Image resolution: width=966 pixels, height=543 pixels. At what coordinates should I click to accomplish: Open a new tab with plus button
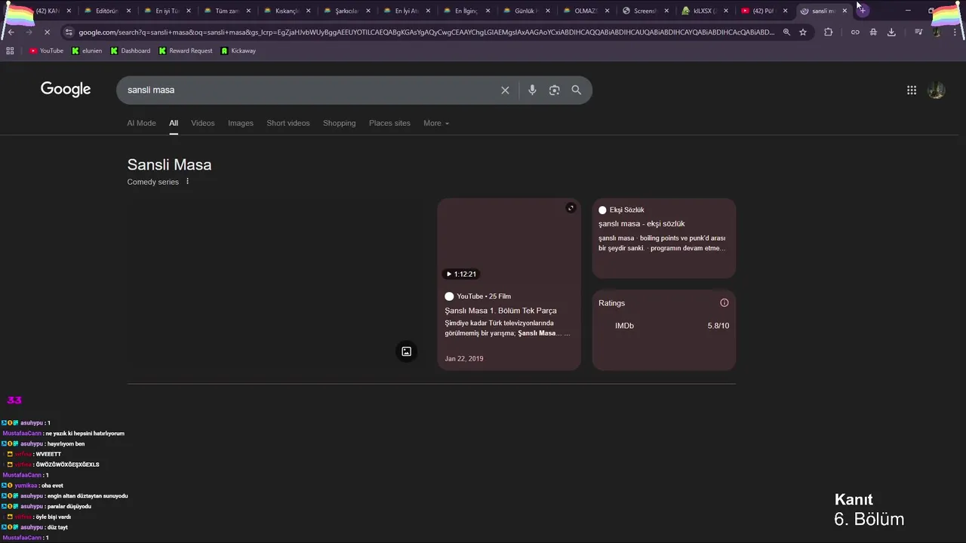[863, 11]
